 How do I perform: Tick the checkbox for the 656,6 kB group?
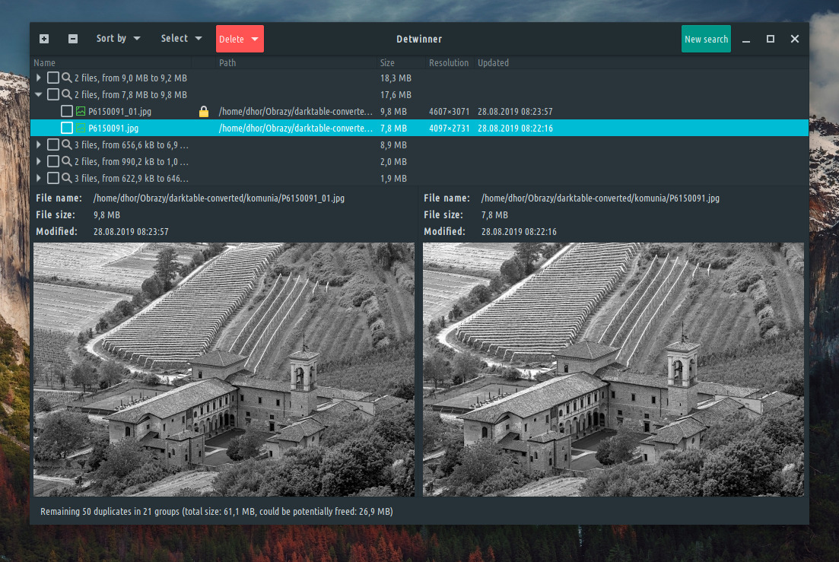pyautogui.click(x=53, y=145)
